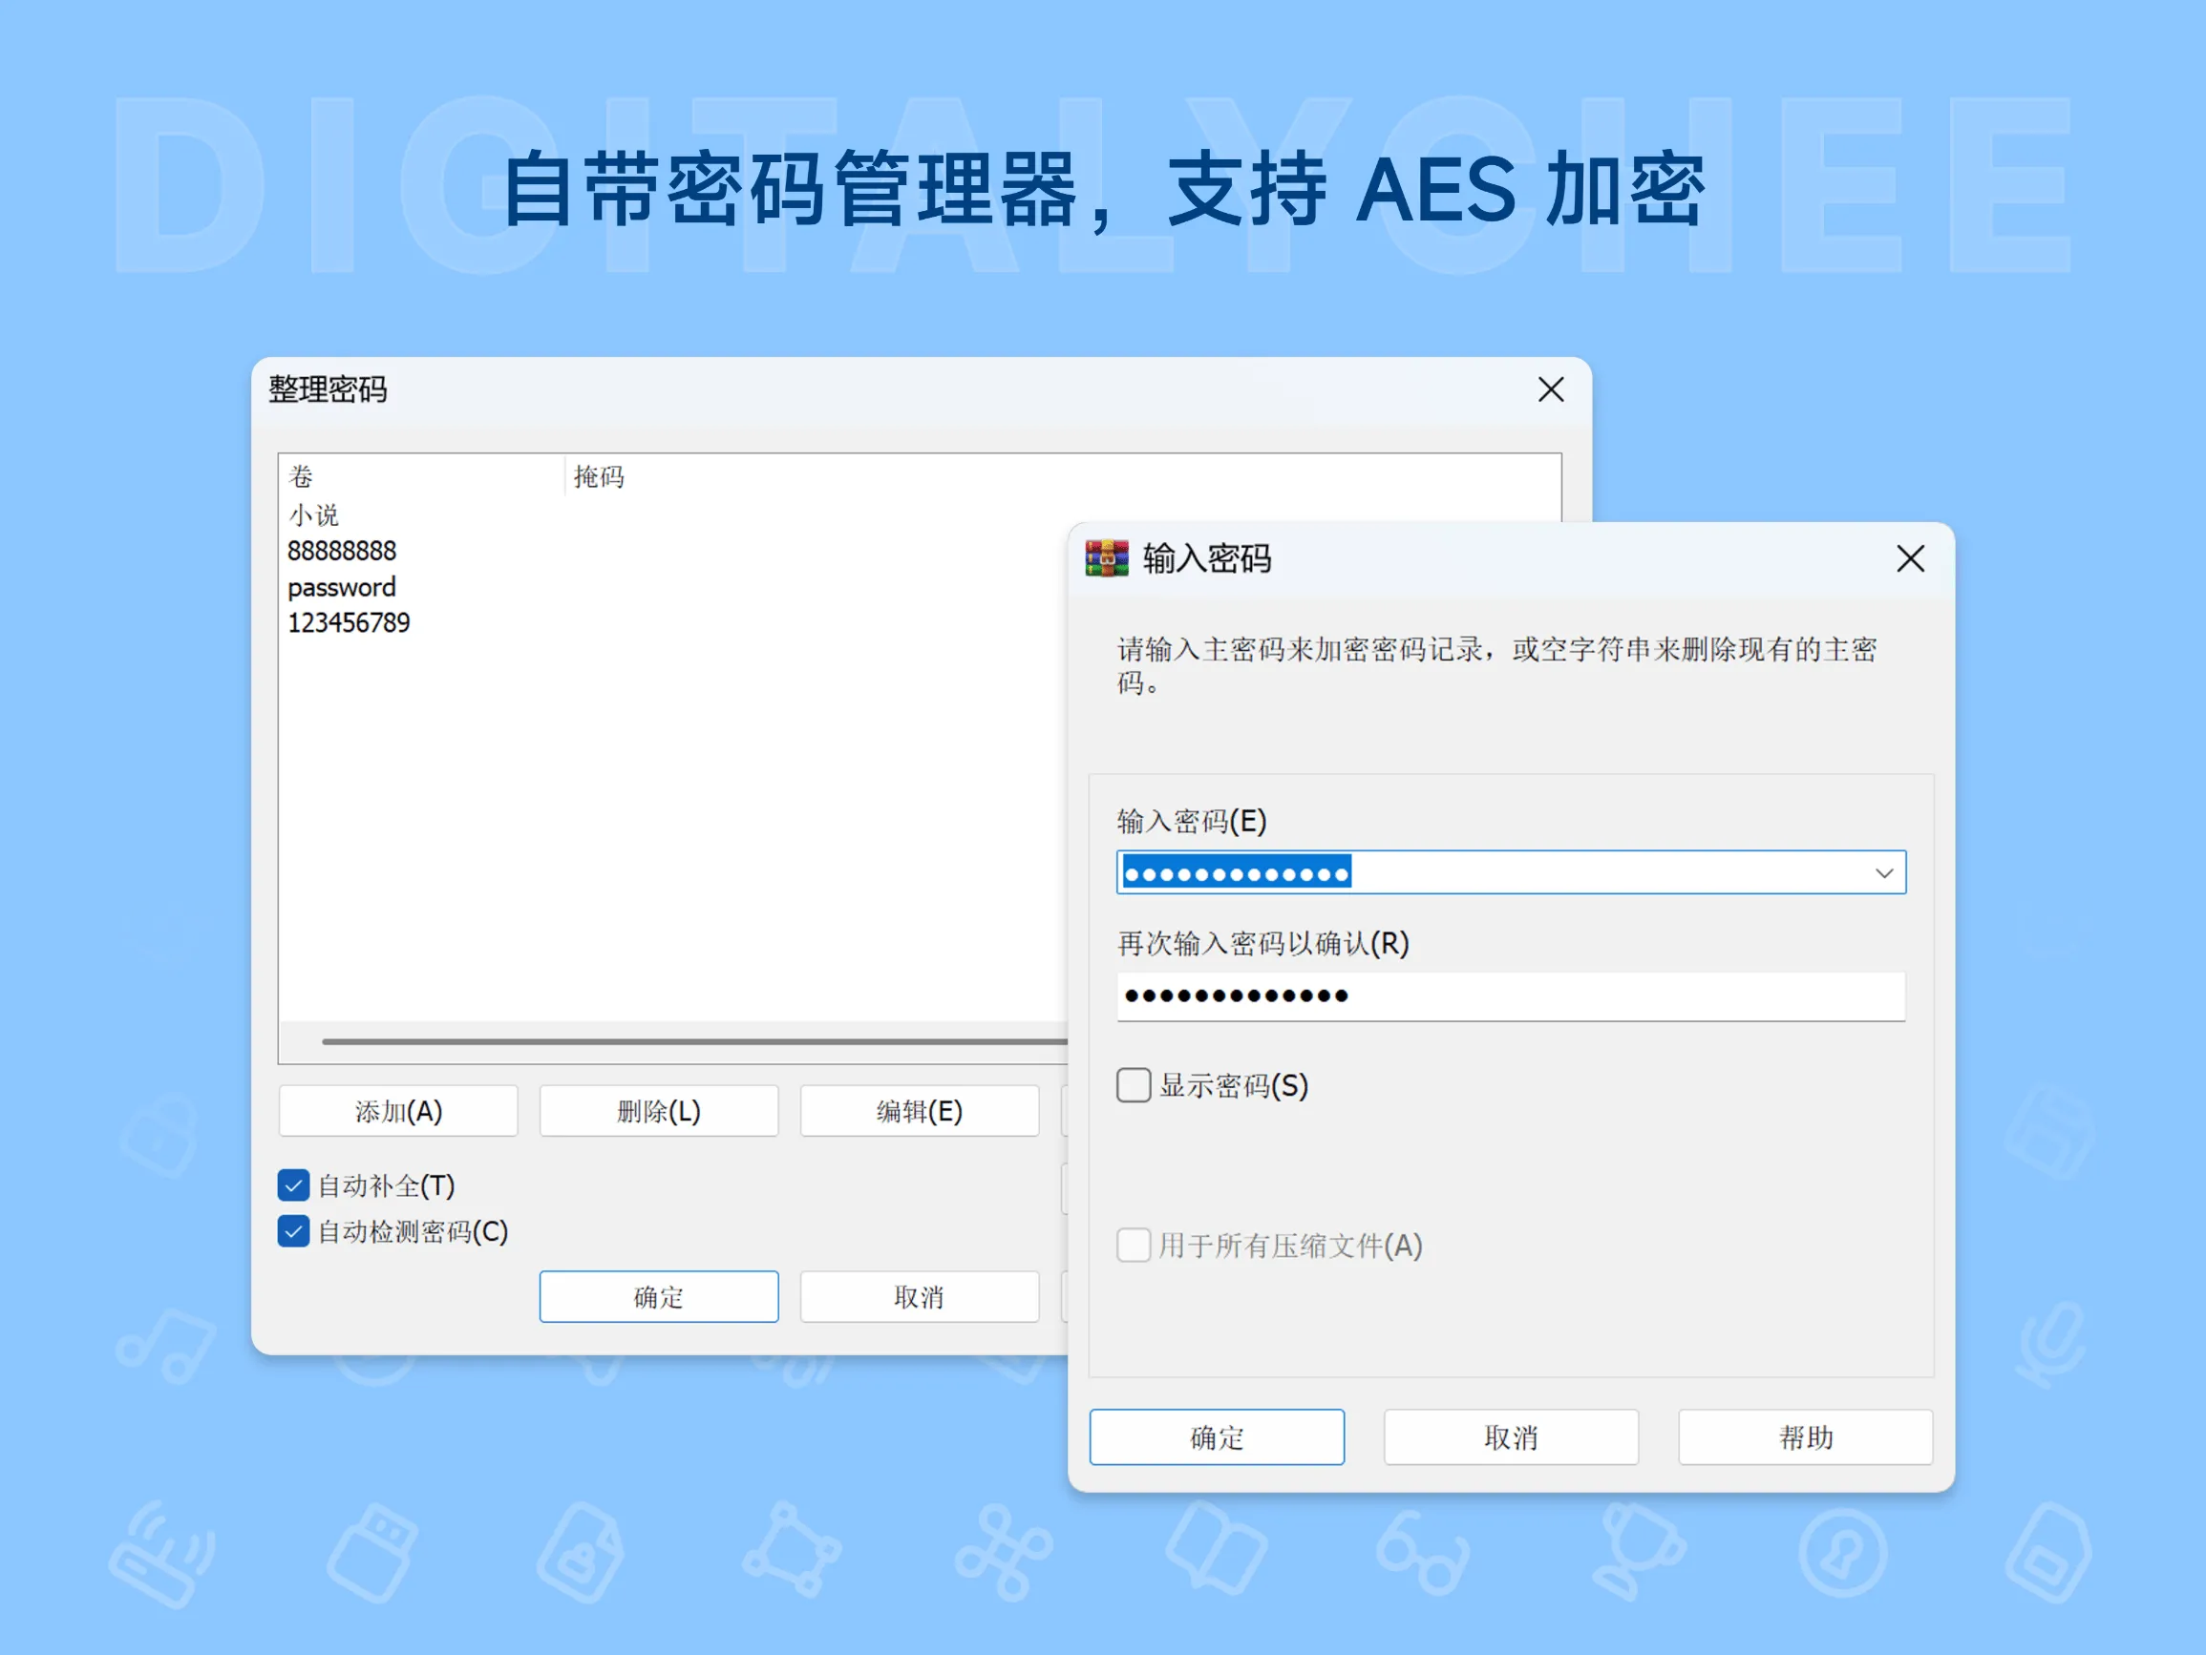Click the 添加(A) button
Image resolution: width=2206 pixels, height=1655 pixels.
(398, 1111)
